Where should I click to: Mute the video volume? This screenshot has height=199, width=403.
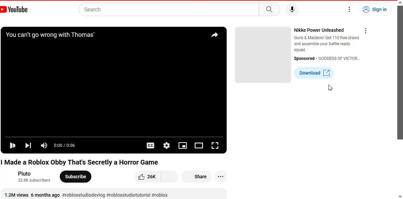click(44, 145)
